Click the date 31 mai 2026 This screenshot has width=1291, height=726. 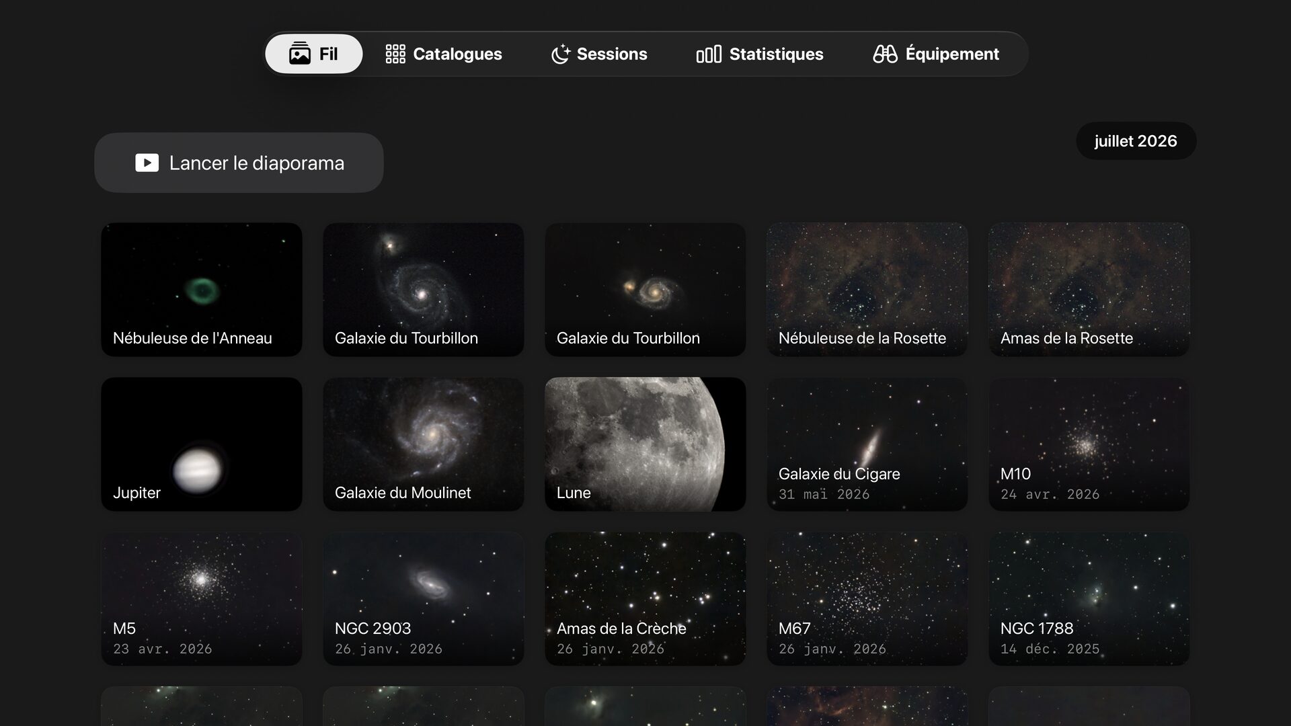pyautogui.click(x=824, y=494)
